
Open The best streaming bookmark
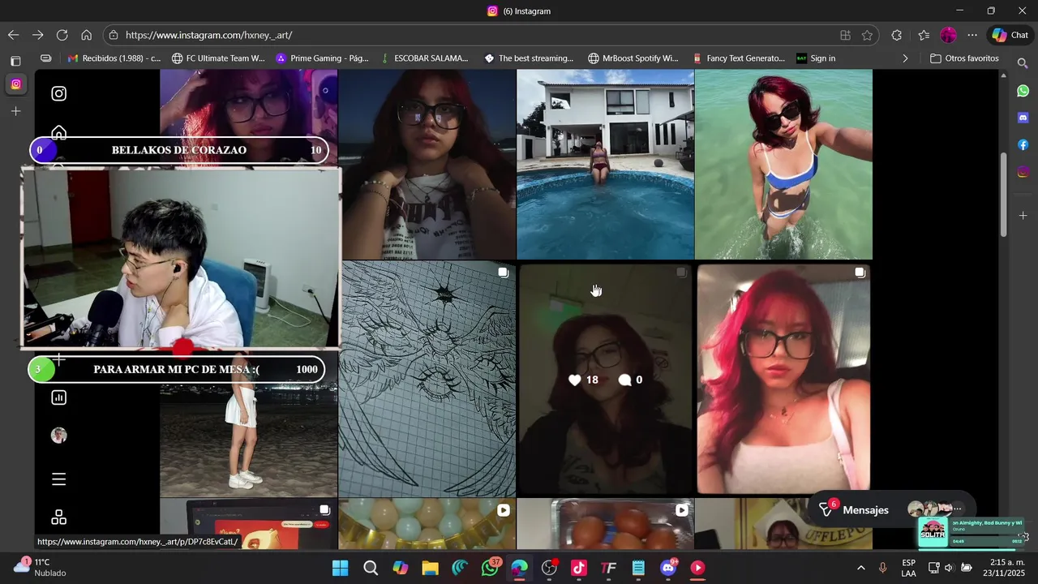(x=529, y=58)
